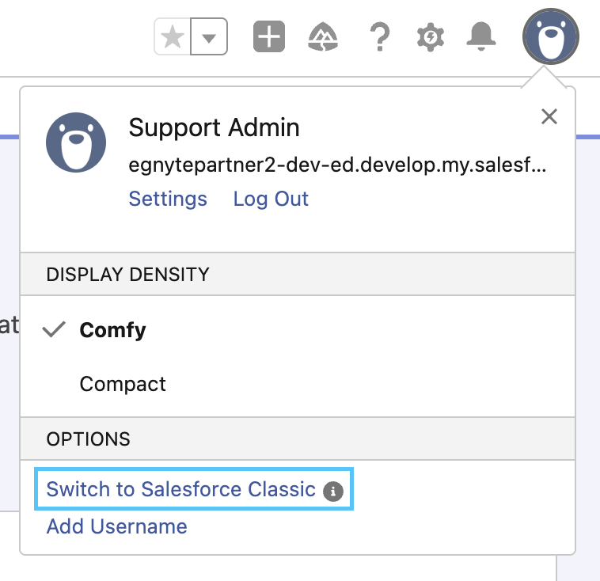Open the Global Actions plus icon
600x581 pixels.
pyautogui.click(x=269, y=36)
